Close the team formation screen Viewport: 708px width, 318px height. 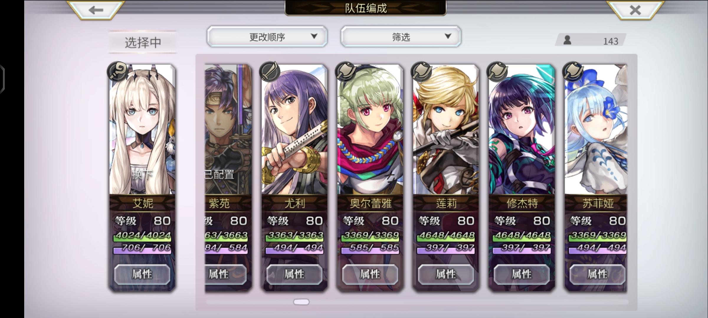coord(635,10)
